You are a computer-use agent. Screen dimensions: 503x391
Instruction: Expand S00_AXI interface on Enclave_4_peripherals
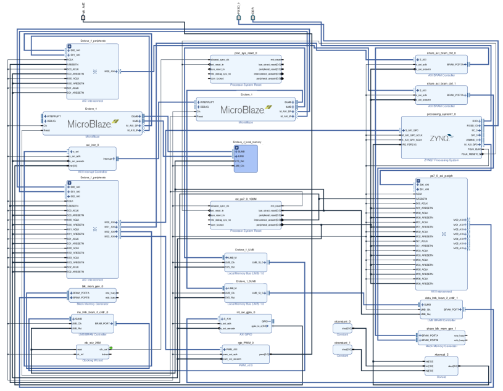69,51
